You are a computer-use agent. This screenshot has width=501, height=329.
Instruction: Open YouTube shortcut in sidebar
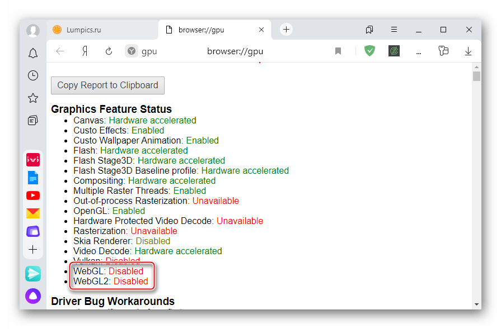[x=33, y=196]
